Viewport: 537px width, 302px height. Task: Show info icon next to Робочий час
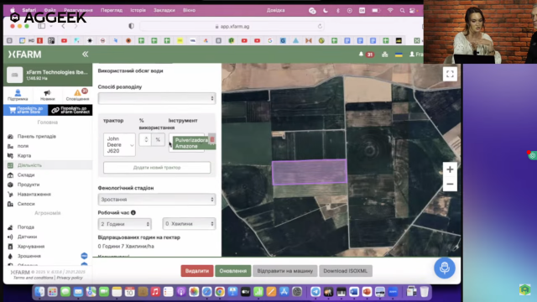click(x=133, y=212)
